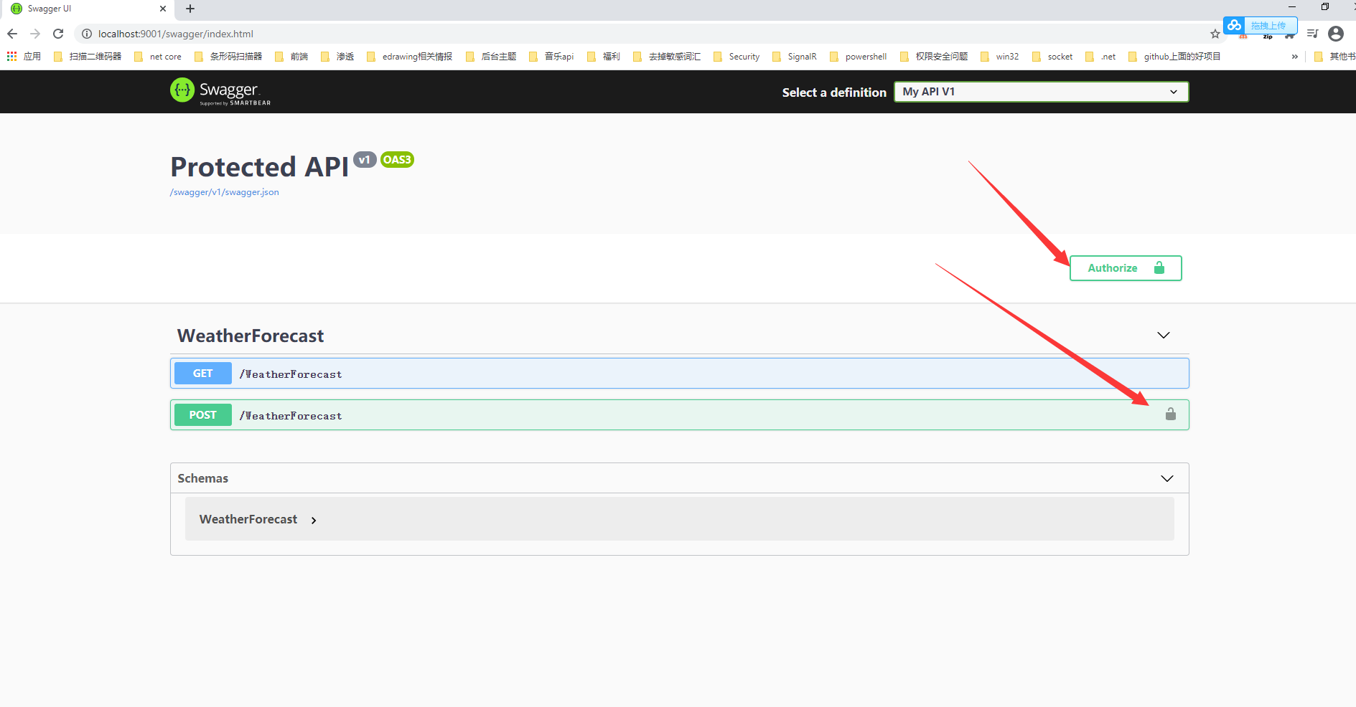This screenshot has height=707, width=1356.
Task: Open the SignalR bookmark folder
Action: click(x=795, y=56)
